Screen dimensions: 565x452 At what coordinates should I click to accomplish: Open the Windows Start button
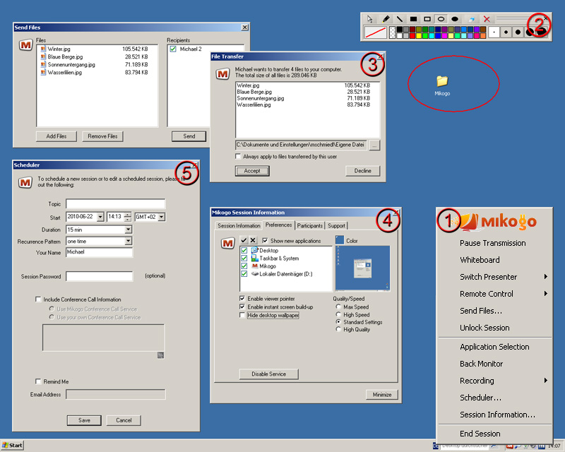[x=12, y=446]
